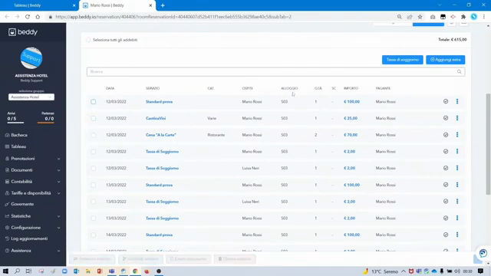The image size is (491, 276).
Task: Click circle status icon on Luisa Neri 12/03 row
Action: pos(446,168)
